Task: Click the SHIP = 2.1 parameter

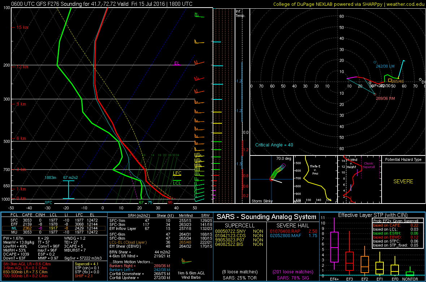Action: click(84, 275)
